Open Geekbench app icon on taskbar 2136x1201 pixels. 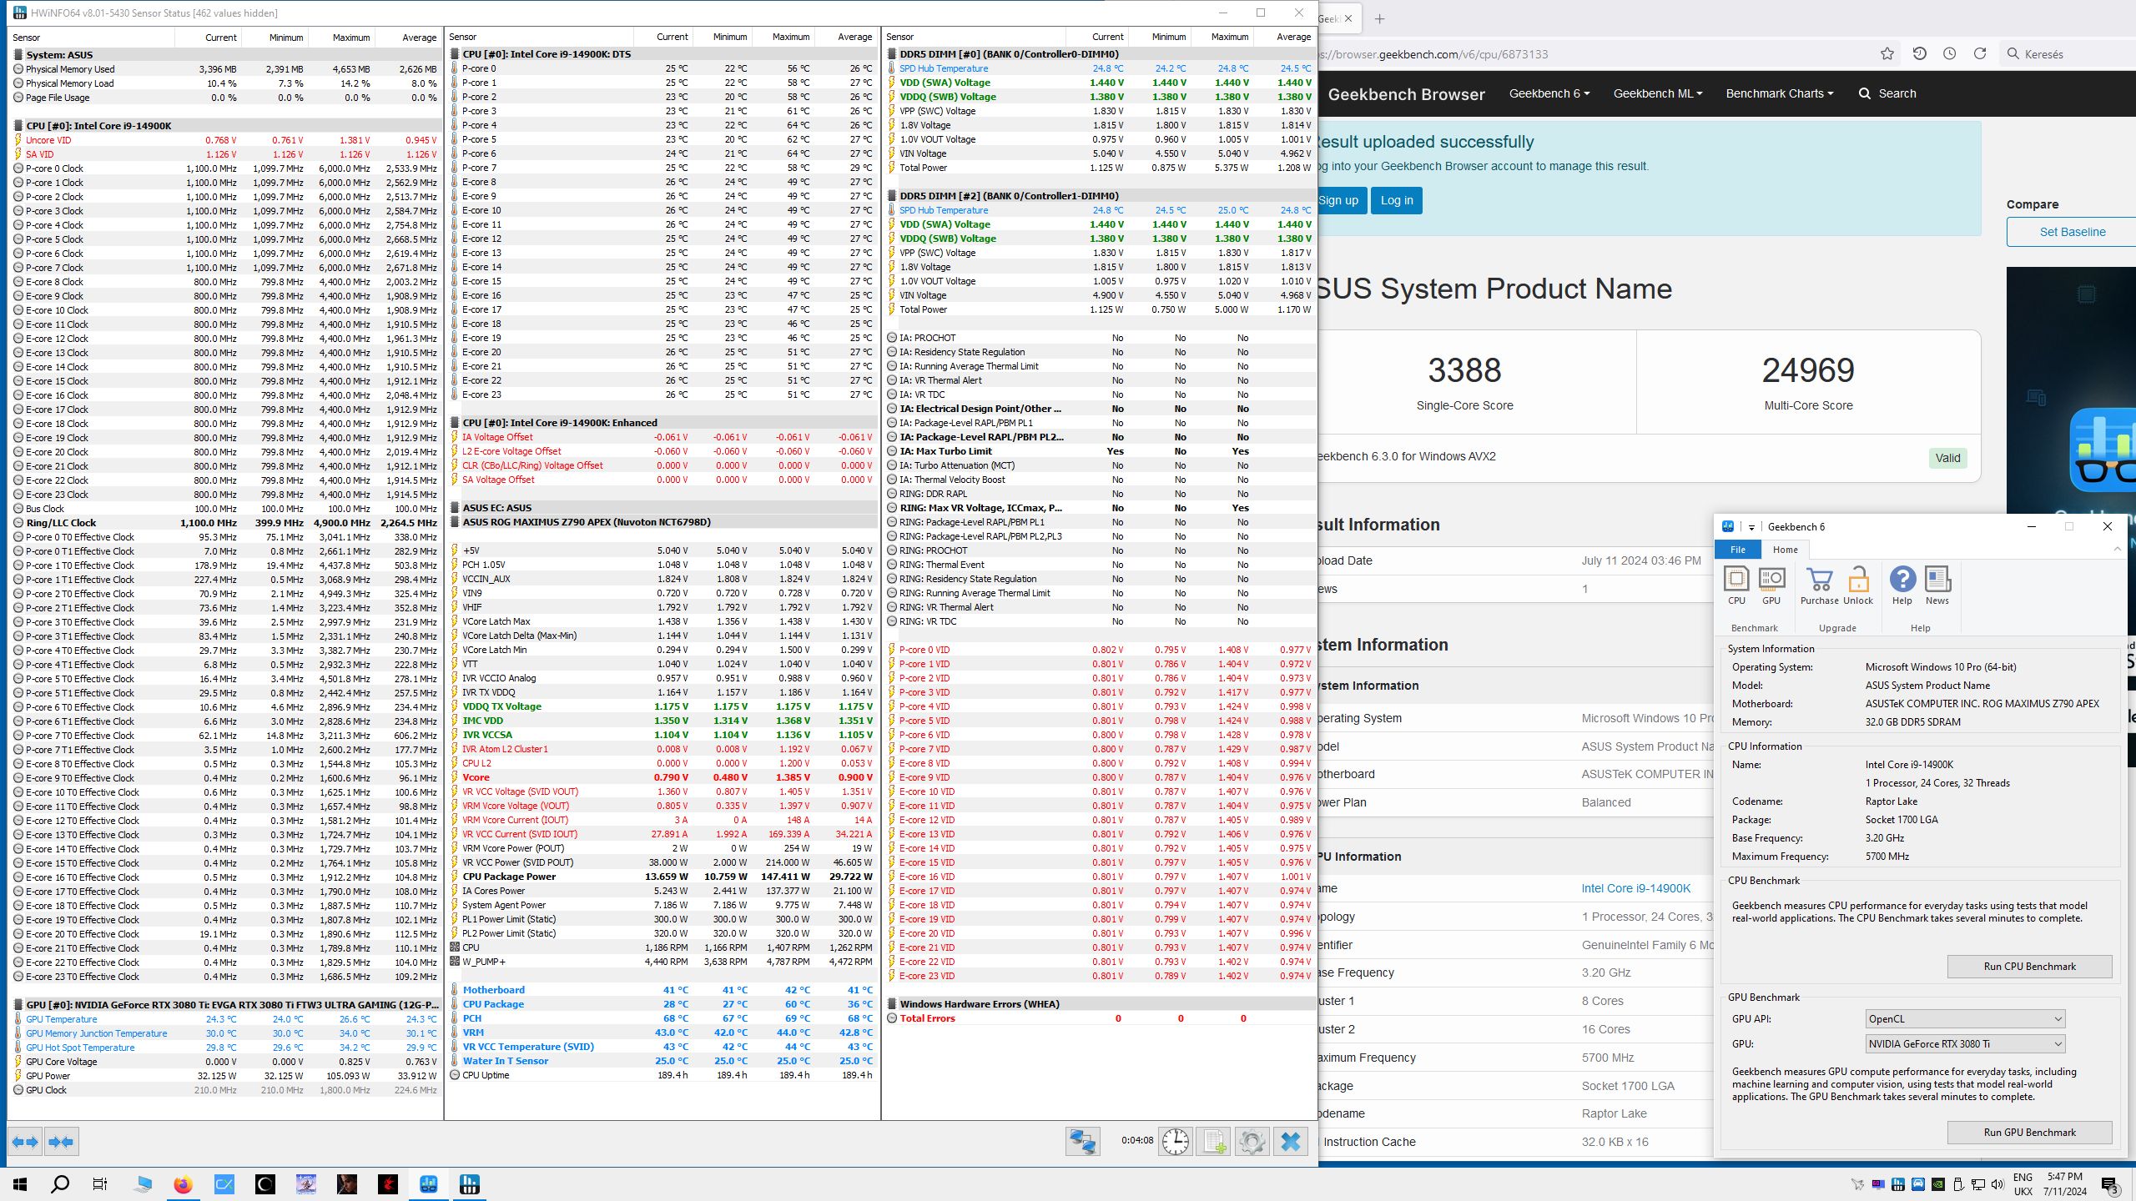[x=429, y=1184]
